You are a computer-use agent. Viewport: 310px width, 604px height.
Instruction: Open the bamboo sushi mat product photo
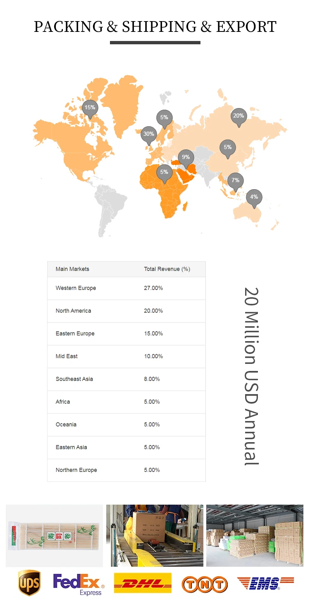coord(54,535)
